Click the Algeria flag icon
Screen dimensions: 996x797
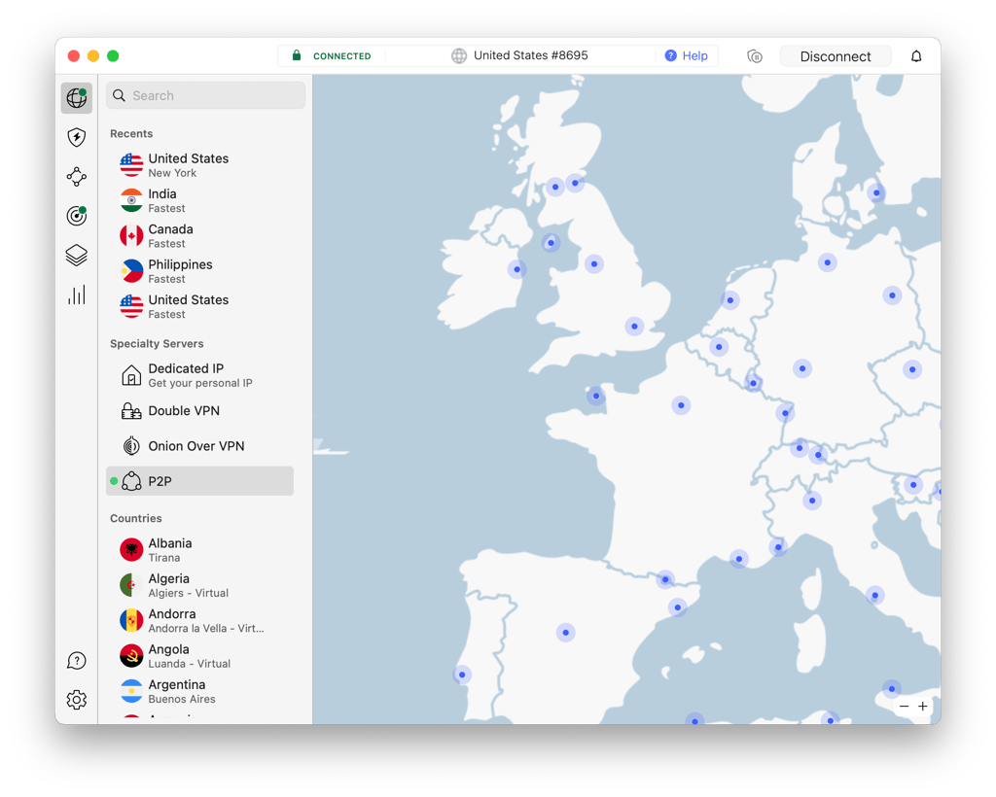[131, 585]
